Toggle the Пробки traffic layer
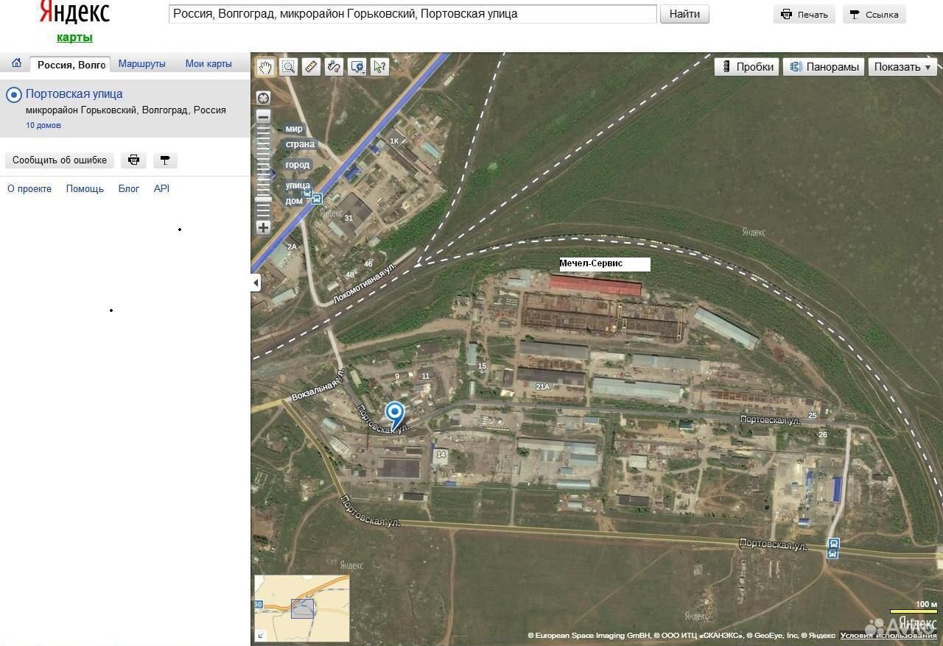The width and height of the screenshot is (943, 646). click(x=747, y=67)
